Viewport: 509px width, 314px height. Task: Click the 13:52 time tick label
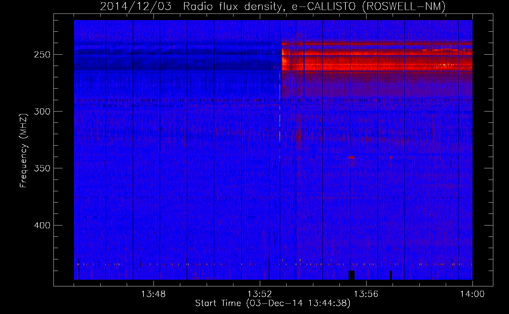(260, 294)
